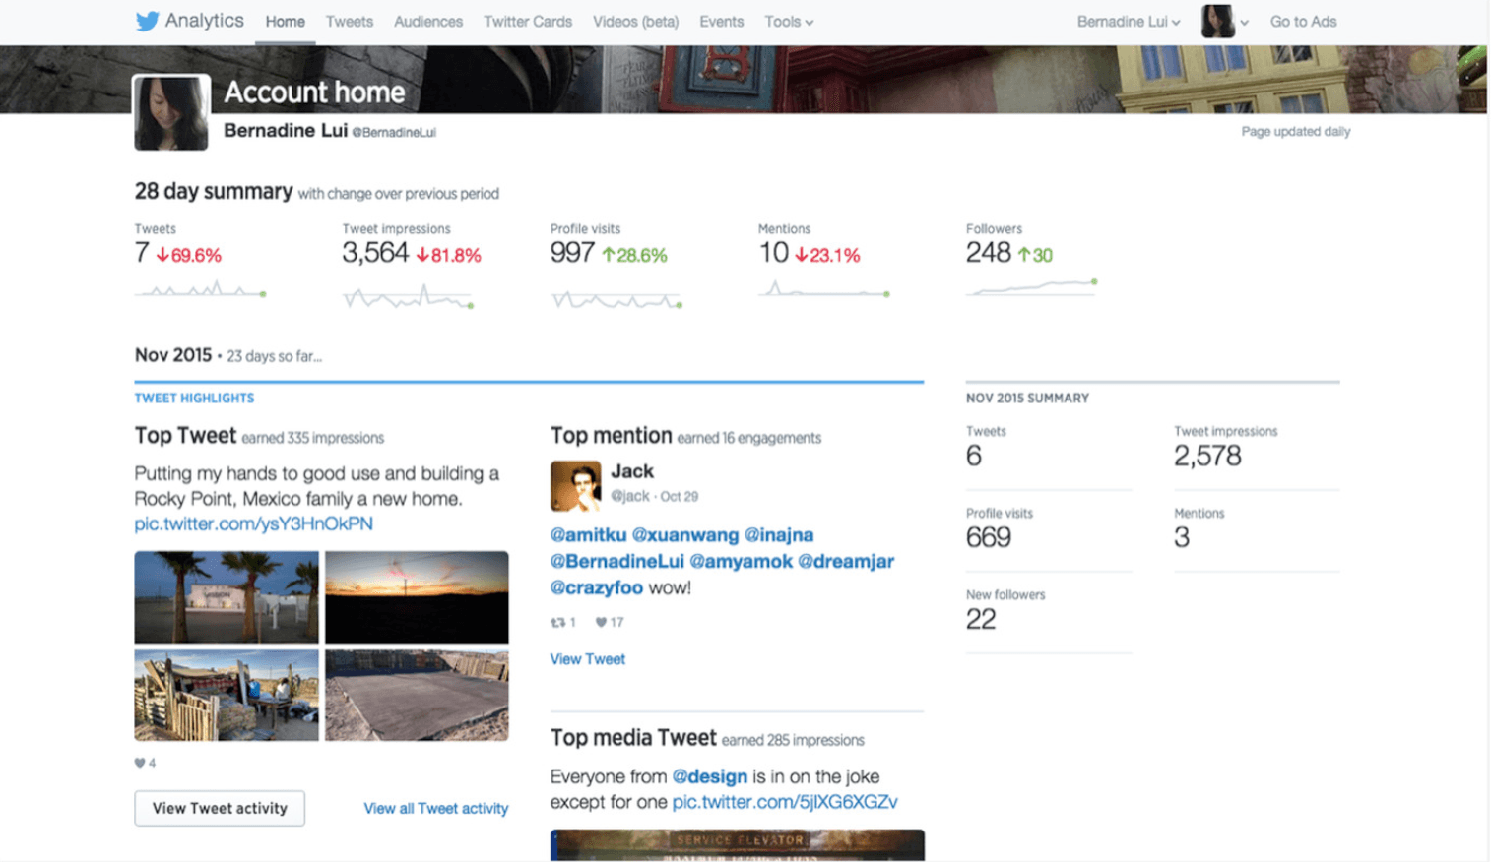Click the heart icon under the Top Tweet photos

(x=139, y=761)
